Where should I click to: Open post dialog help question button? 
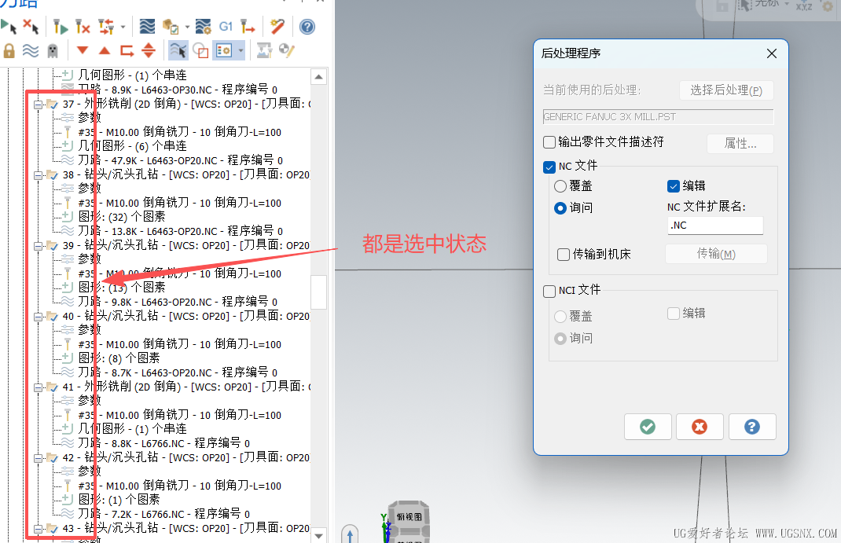(x=752, y=427)
